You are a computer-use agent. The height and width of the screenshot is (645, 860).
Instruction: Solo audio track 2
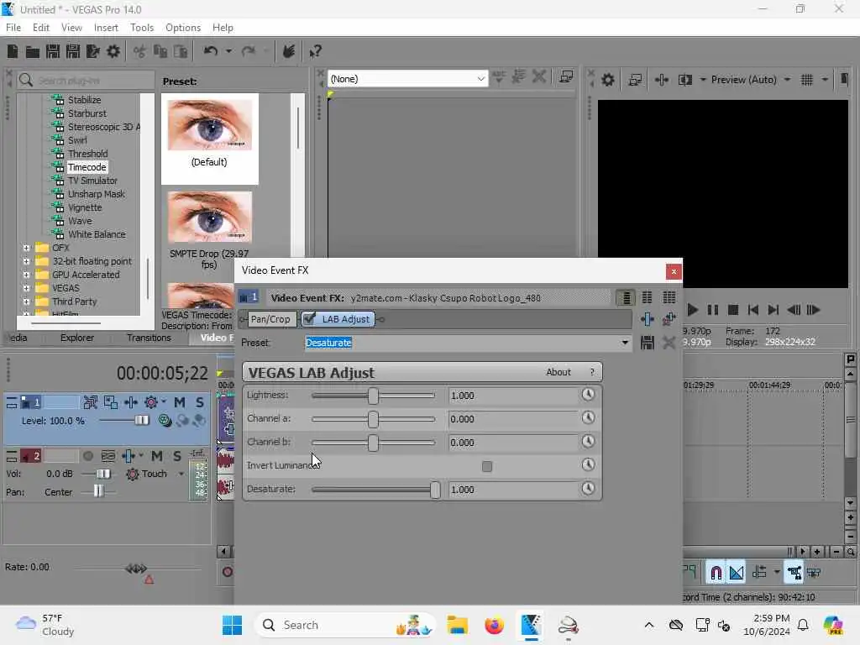point(177,456)
